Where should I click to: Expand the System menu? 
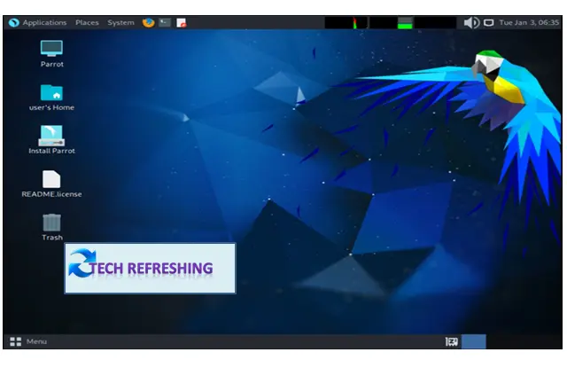coord(120,22)
